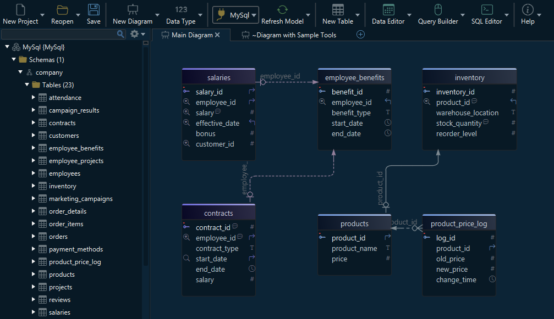Click the search magnifier icon in tree filter

(120, 34)
